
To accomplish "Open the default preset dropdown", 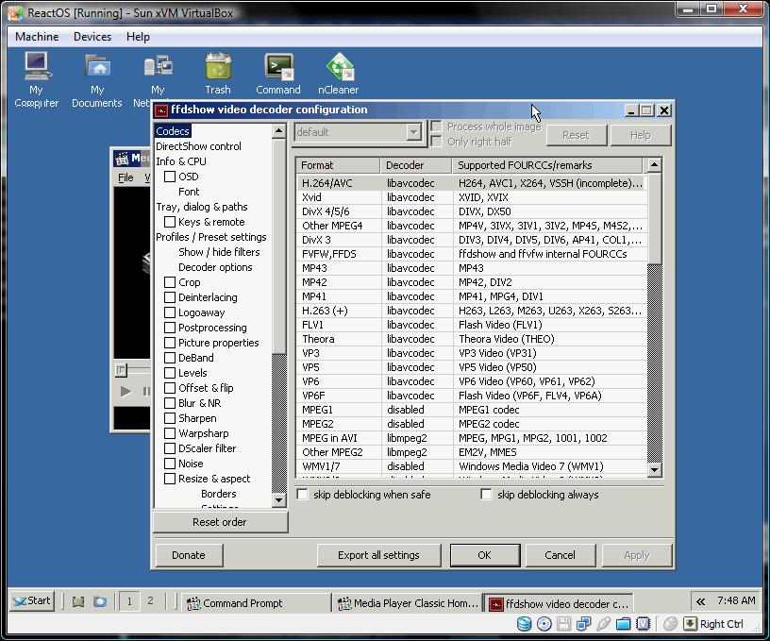I will 413,133.
